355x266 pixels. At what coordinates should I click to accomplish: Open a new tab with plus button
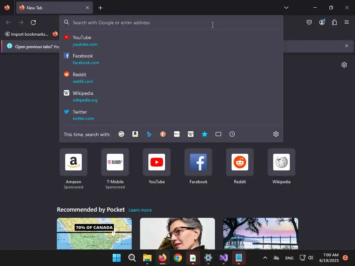point(100,8)
